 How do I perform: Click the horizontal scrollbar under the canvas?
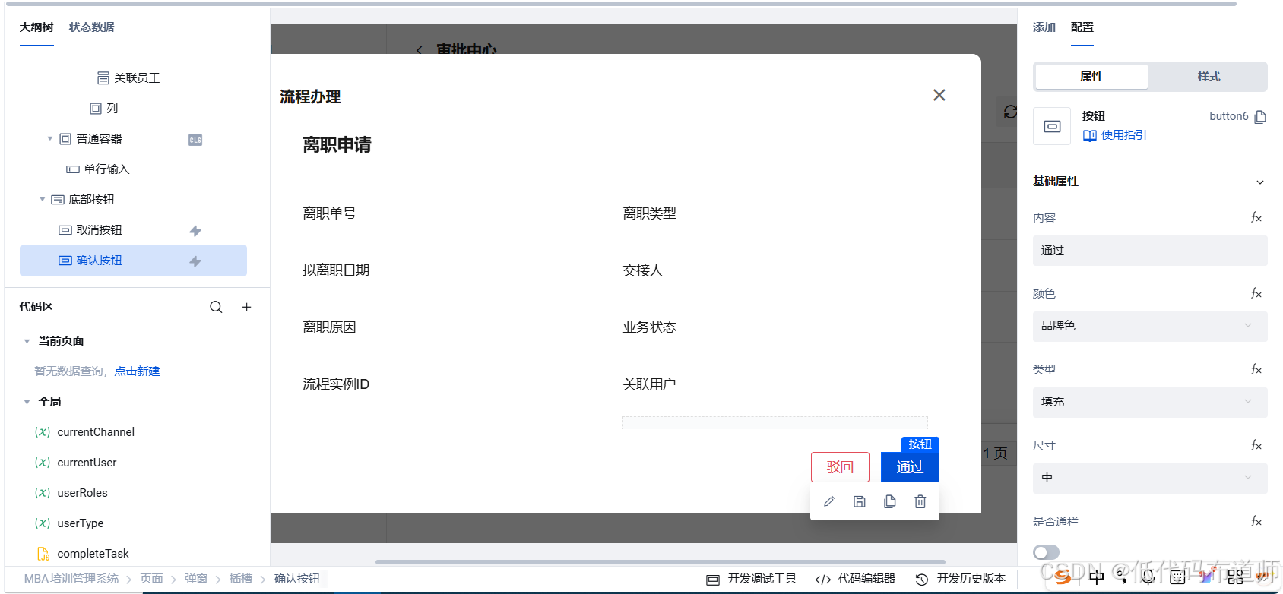pos(660,562)
